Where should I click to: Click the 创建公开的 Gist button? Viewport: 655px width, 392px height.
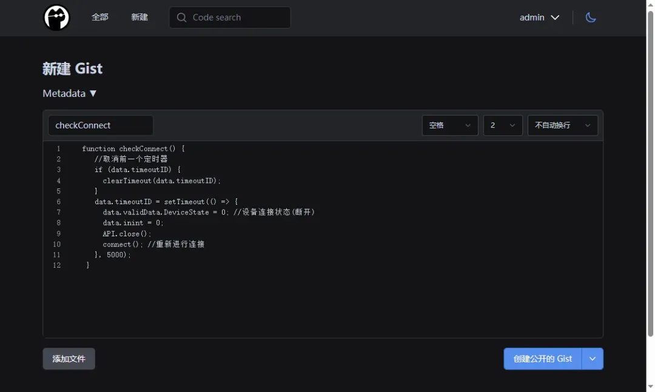(x=542, y=359)
